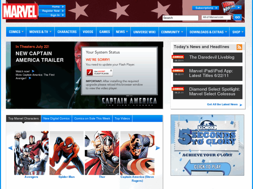The image size is (253, 189).
Task: Click the arrow next to Watch now!
Action: [33, 71]
